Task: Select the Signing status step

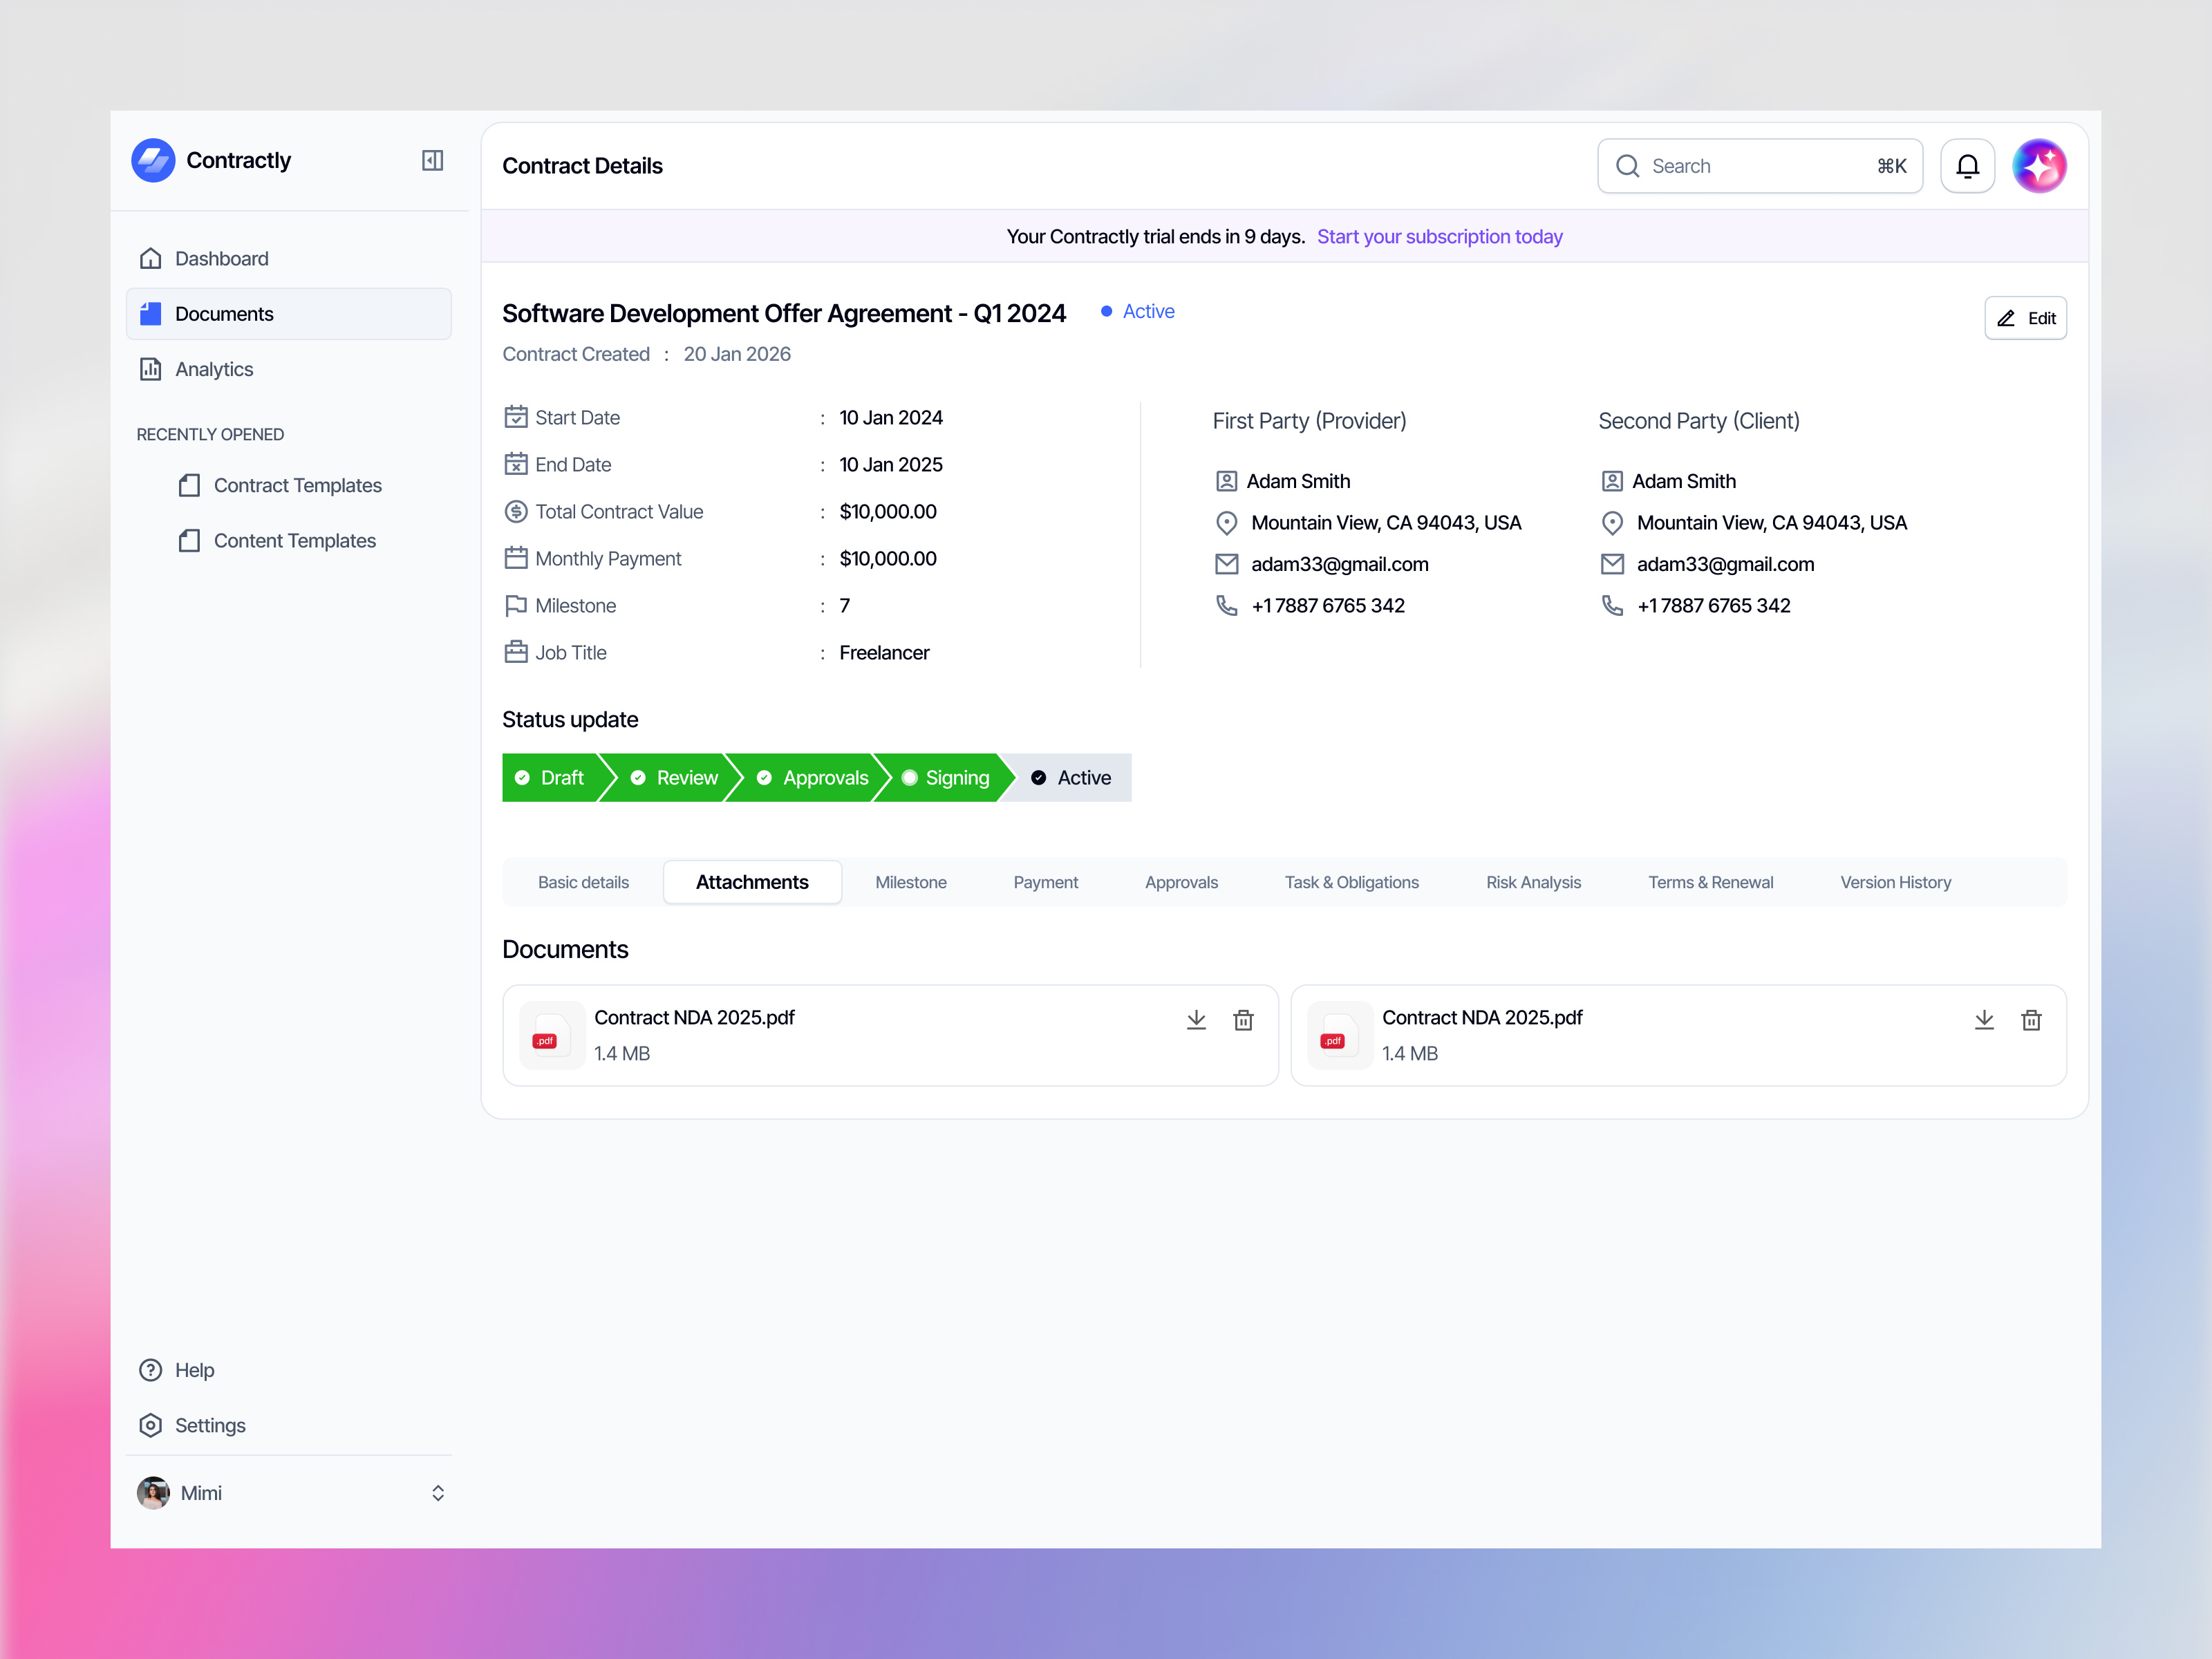Action: tap(946, 777)
